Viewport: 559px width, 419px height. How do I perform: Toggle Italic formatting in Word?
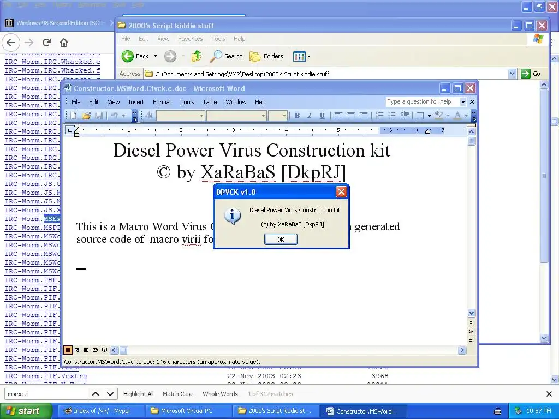point(310,116)
